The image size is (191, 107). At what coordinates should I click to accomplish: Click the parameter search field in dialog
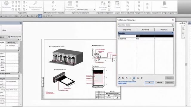coord(144,25)
